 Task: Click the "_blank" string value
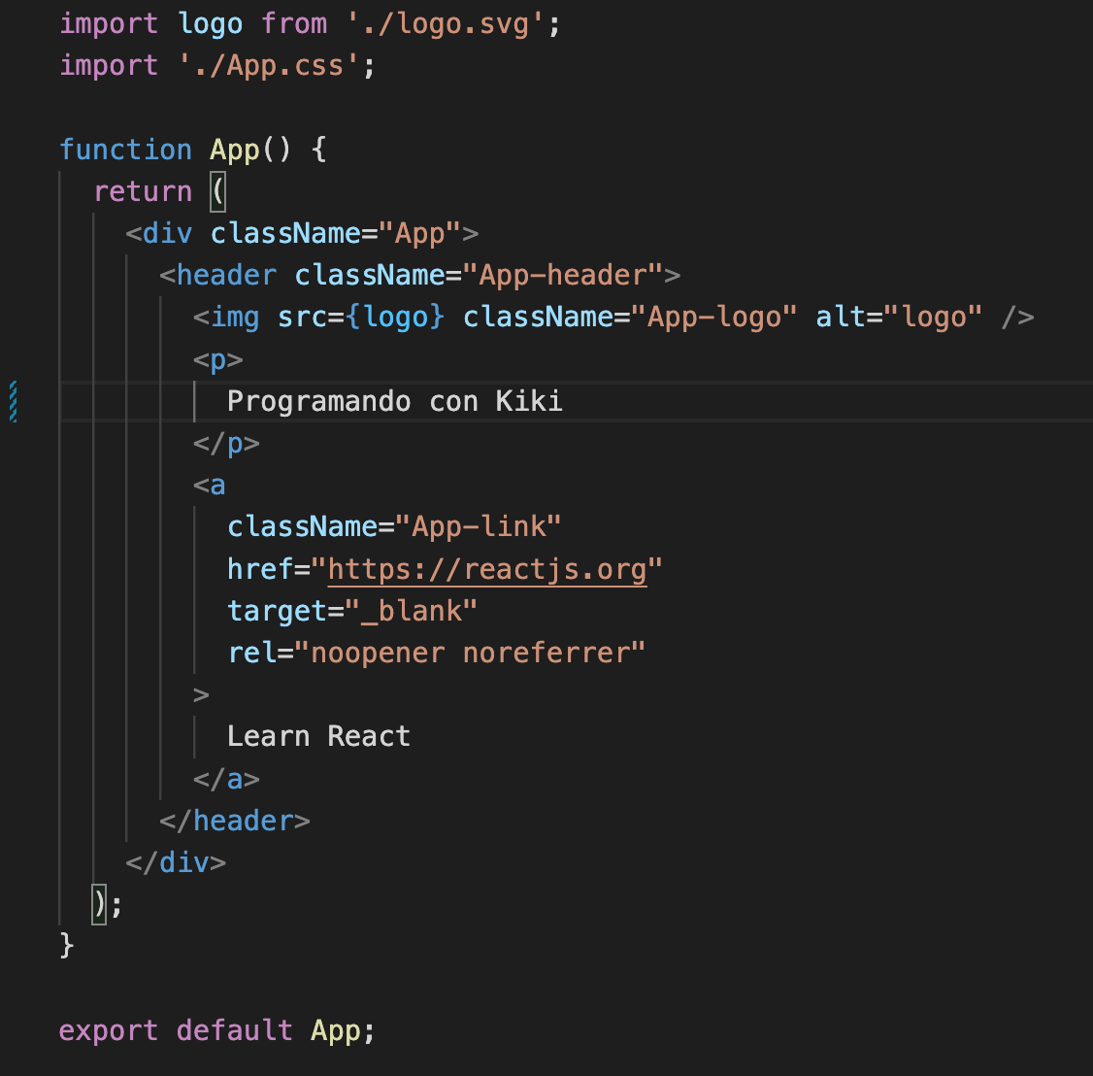(412, 612)
